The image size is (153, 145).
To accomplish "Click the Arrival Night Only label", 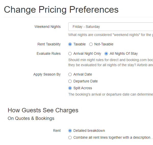I will click(x=87, y=54).
